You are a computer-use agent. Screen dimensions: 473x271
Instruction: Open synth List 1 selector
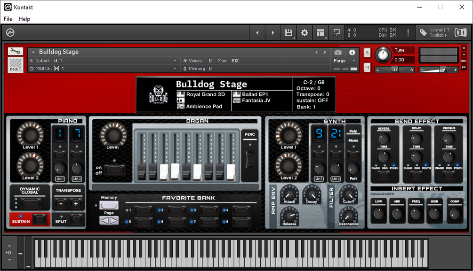coord(319,179)
